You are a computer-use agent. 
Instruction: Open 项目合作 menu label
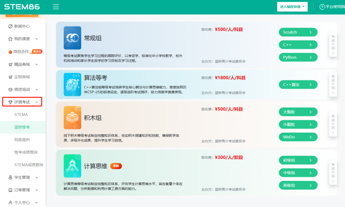click(21, 52)
